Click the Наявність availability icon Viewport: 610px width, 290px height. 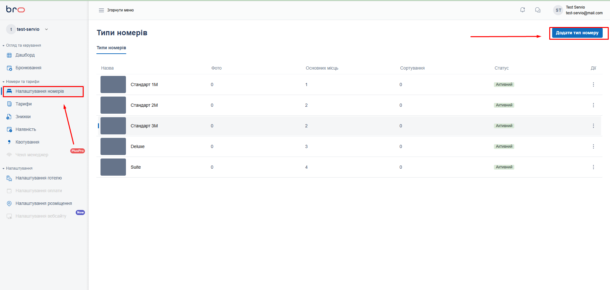click(9, 129)
